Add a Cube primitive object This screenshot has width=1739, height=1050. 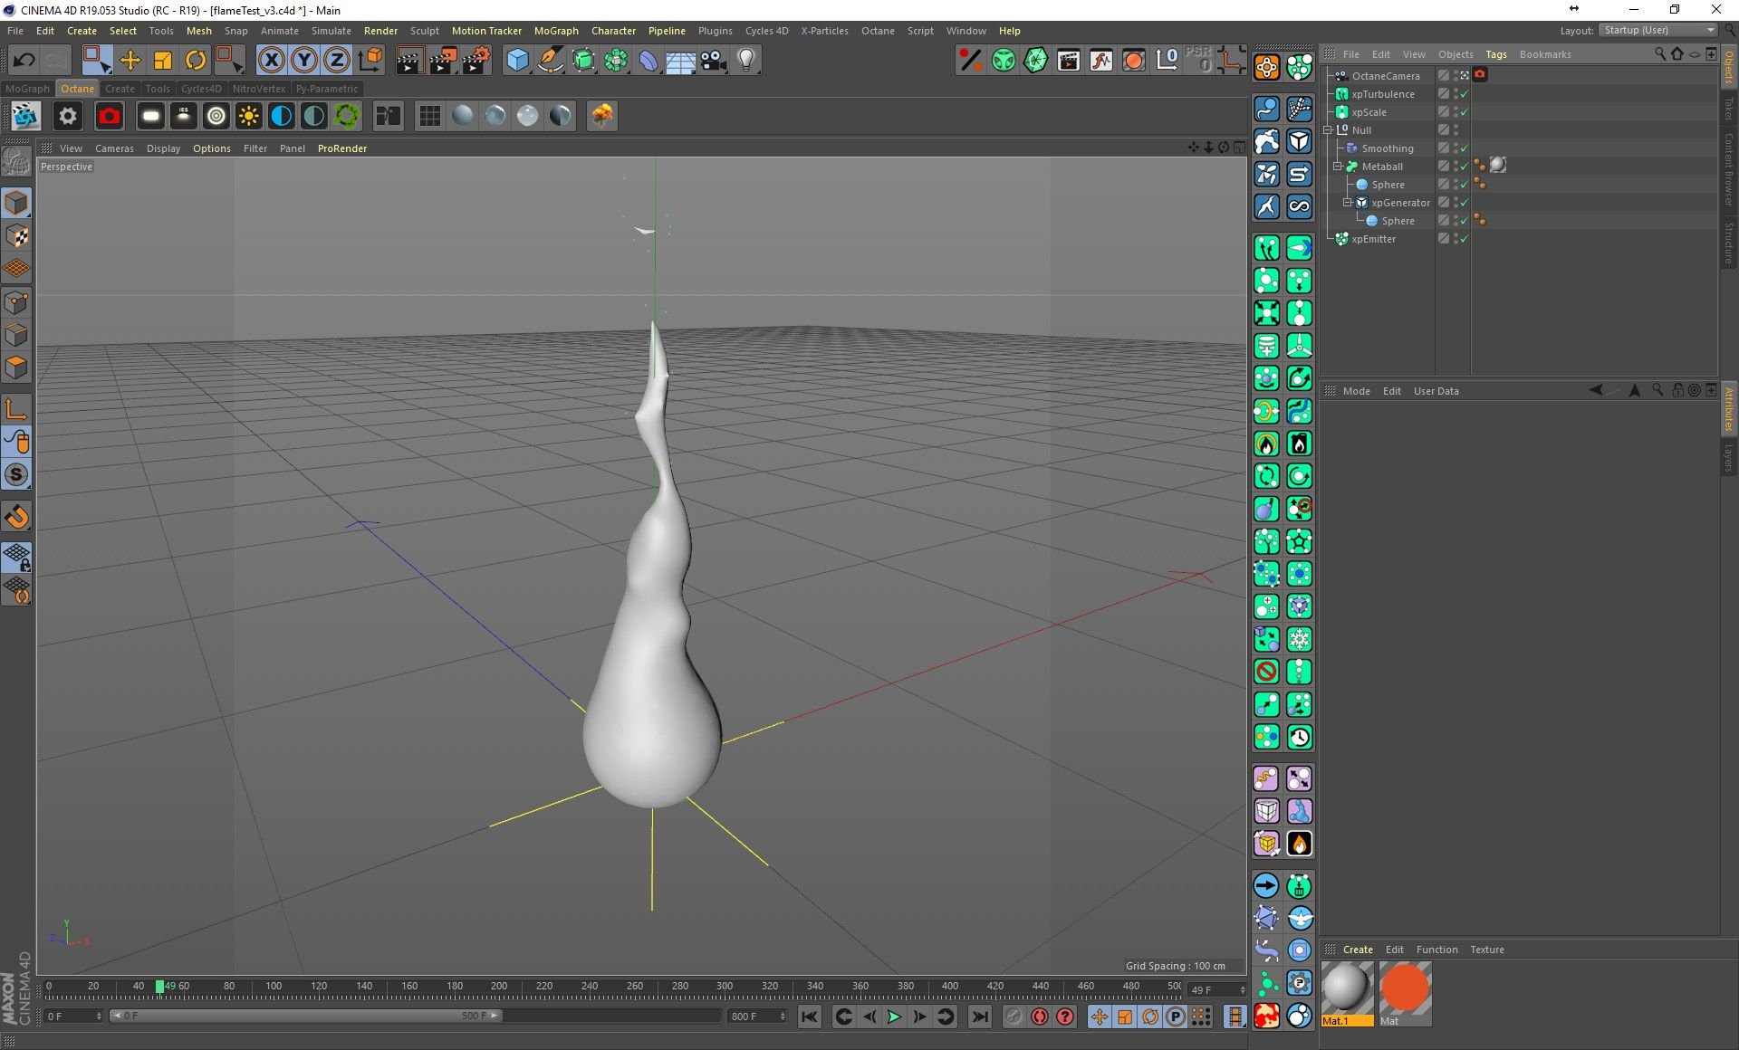tap(517, 61)
